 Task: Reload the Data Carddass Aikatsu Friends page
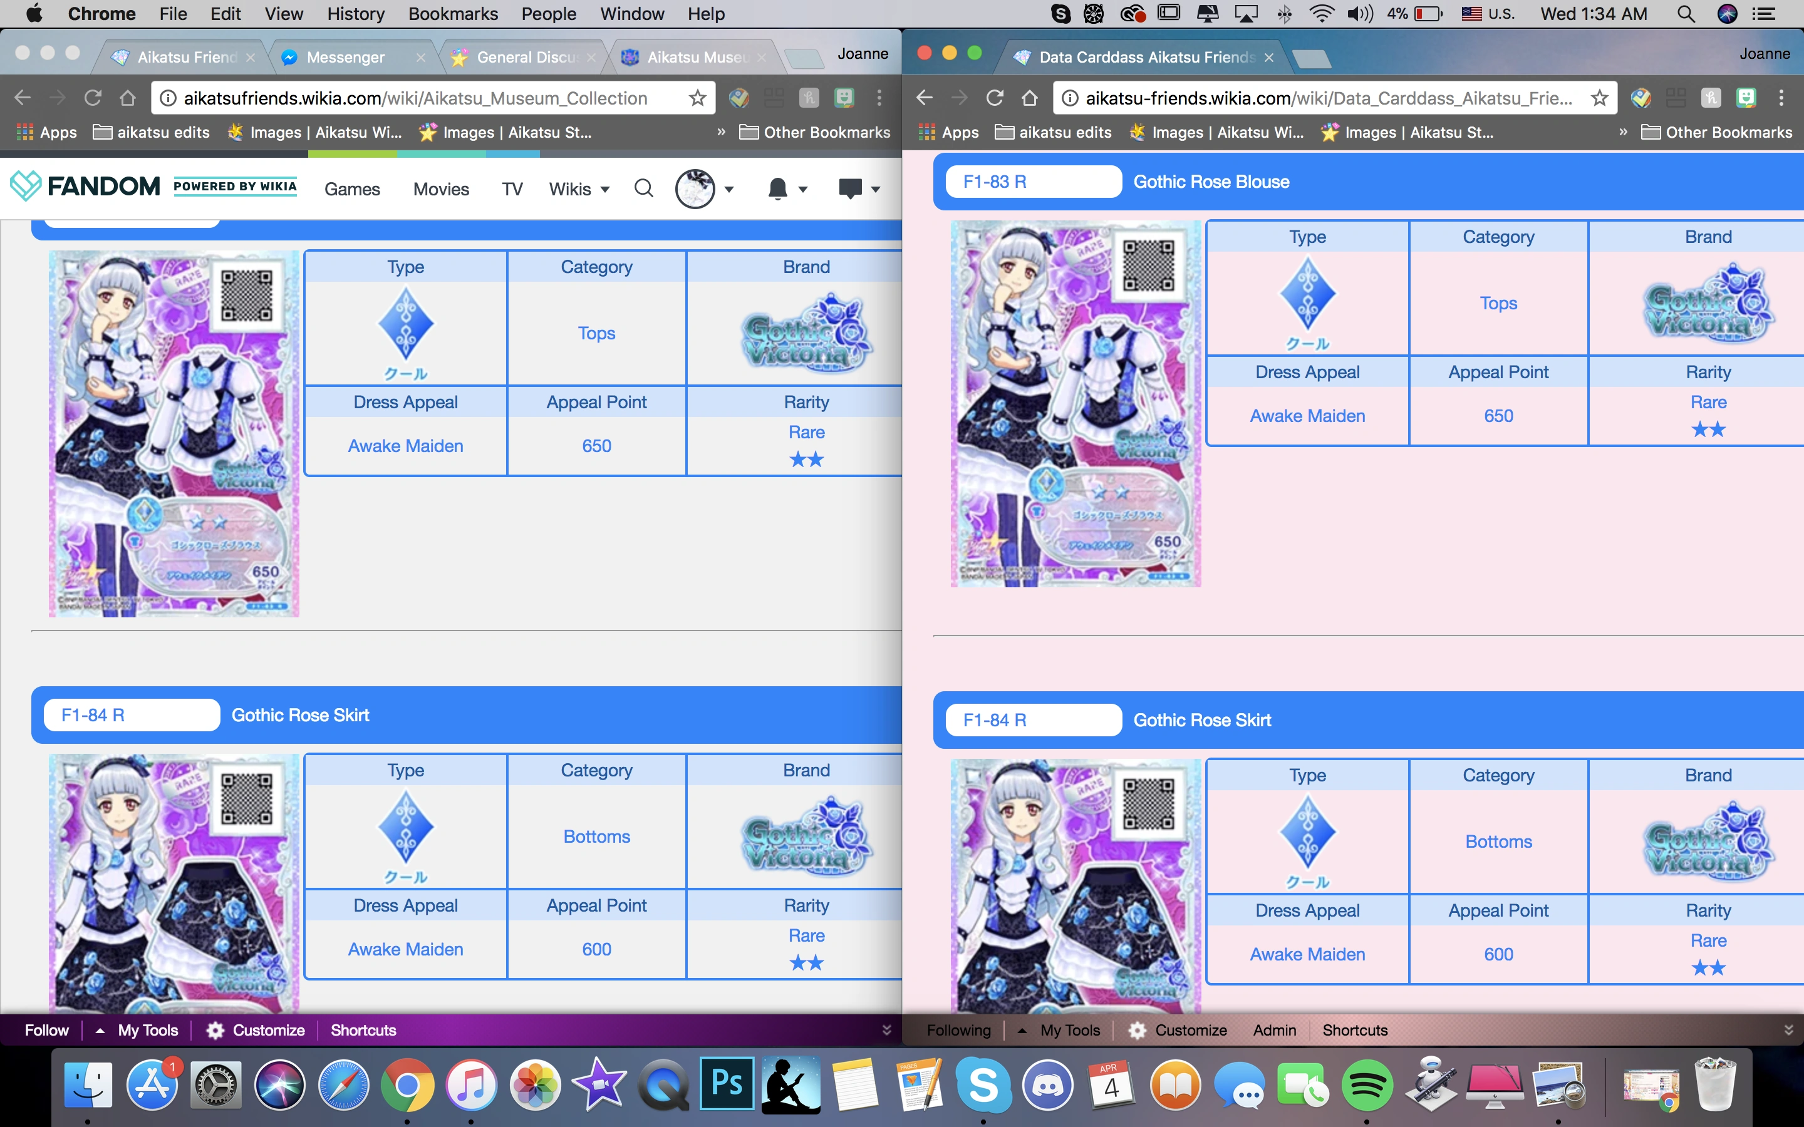[x=995, y=98]
